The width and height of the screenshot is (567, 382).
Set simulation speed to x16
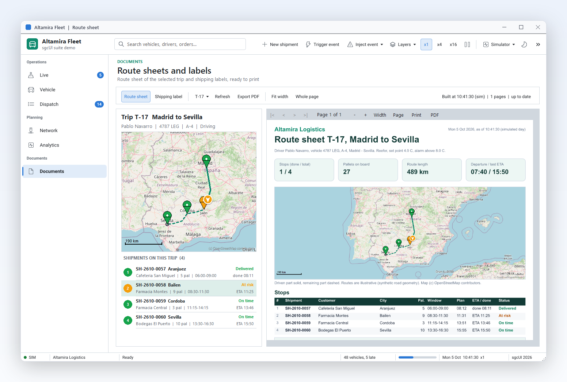453,44
